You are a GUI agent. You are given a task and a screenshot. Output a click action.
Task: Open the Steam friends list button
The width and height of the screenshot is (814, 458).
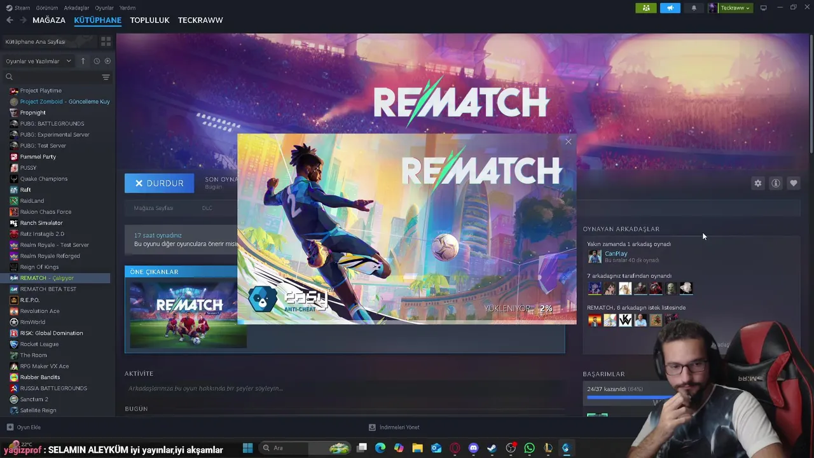pyautogui.click(x=645, y=8)
